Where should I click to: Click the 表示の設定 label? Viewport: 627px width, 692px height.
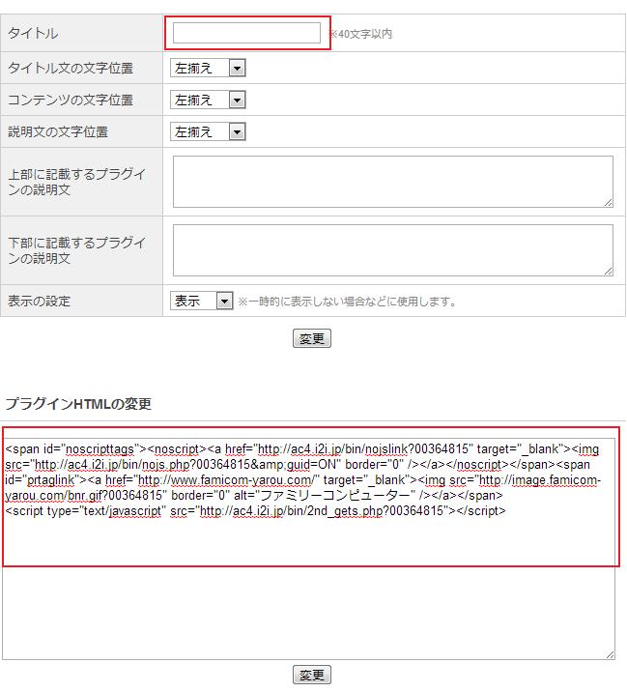(40, 301)
